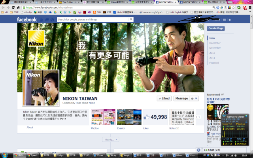Click the globe icon beside Chat bar
This screenshot has height=158, width=253.
[198, 150]
